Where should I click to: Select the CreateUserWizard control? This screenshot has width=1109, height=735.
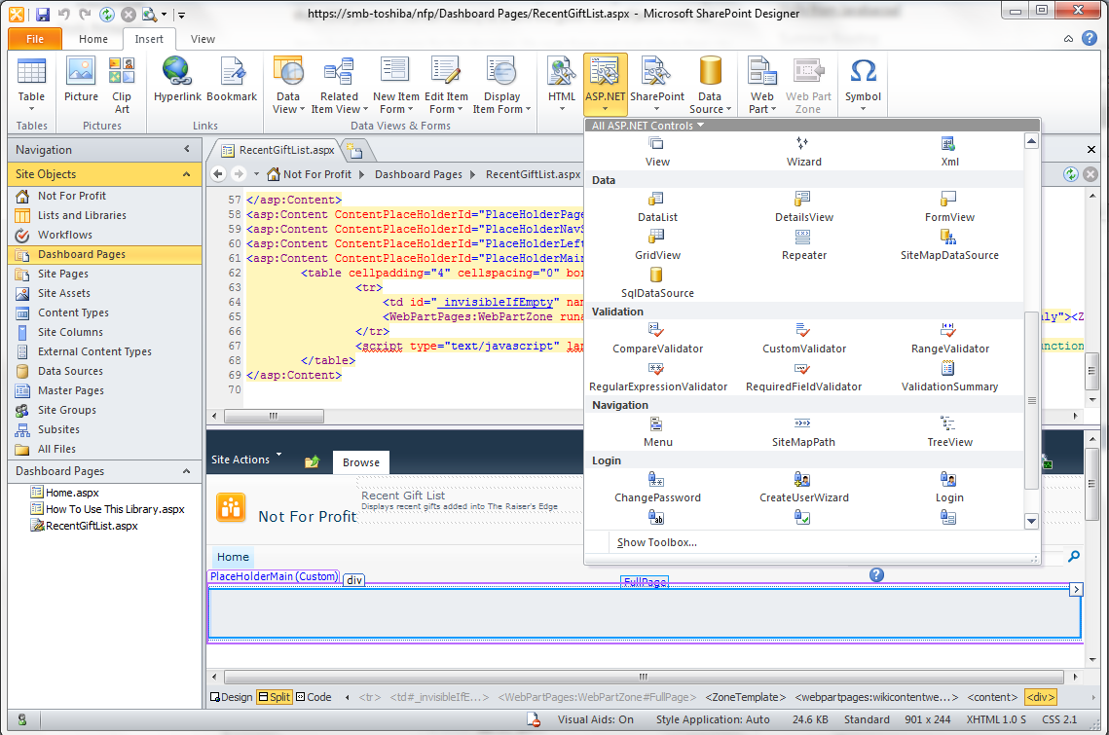[803, 488]
